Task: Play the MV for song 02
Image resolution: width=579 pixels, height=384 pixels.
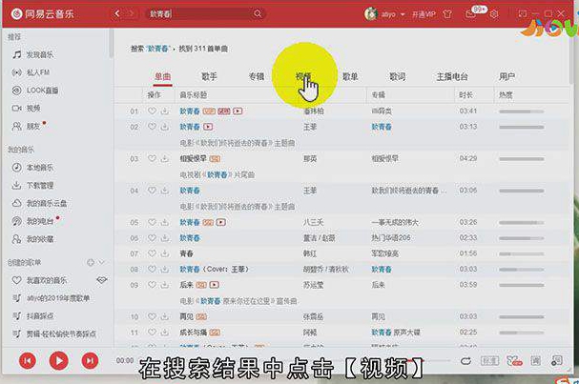Action: point(208,127)
